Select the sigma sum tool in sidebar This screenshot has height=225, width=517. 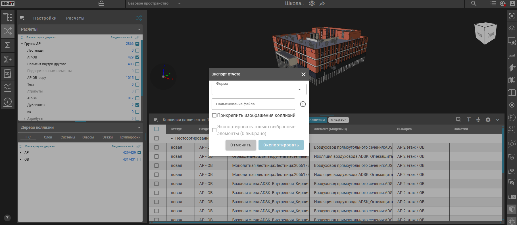click(x=8, y=45)
